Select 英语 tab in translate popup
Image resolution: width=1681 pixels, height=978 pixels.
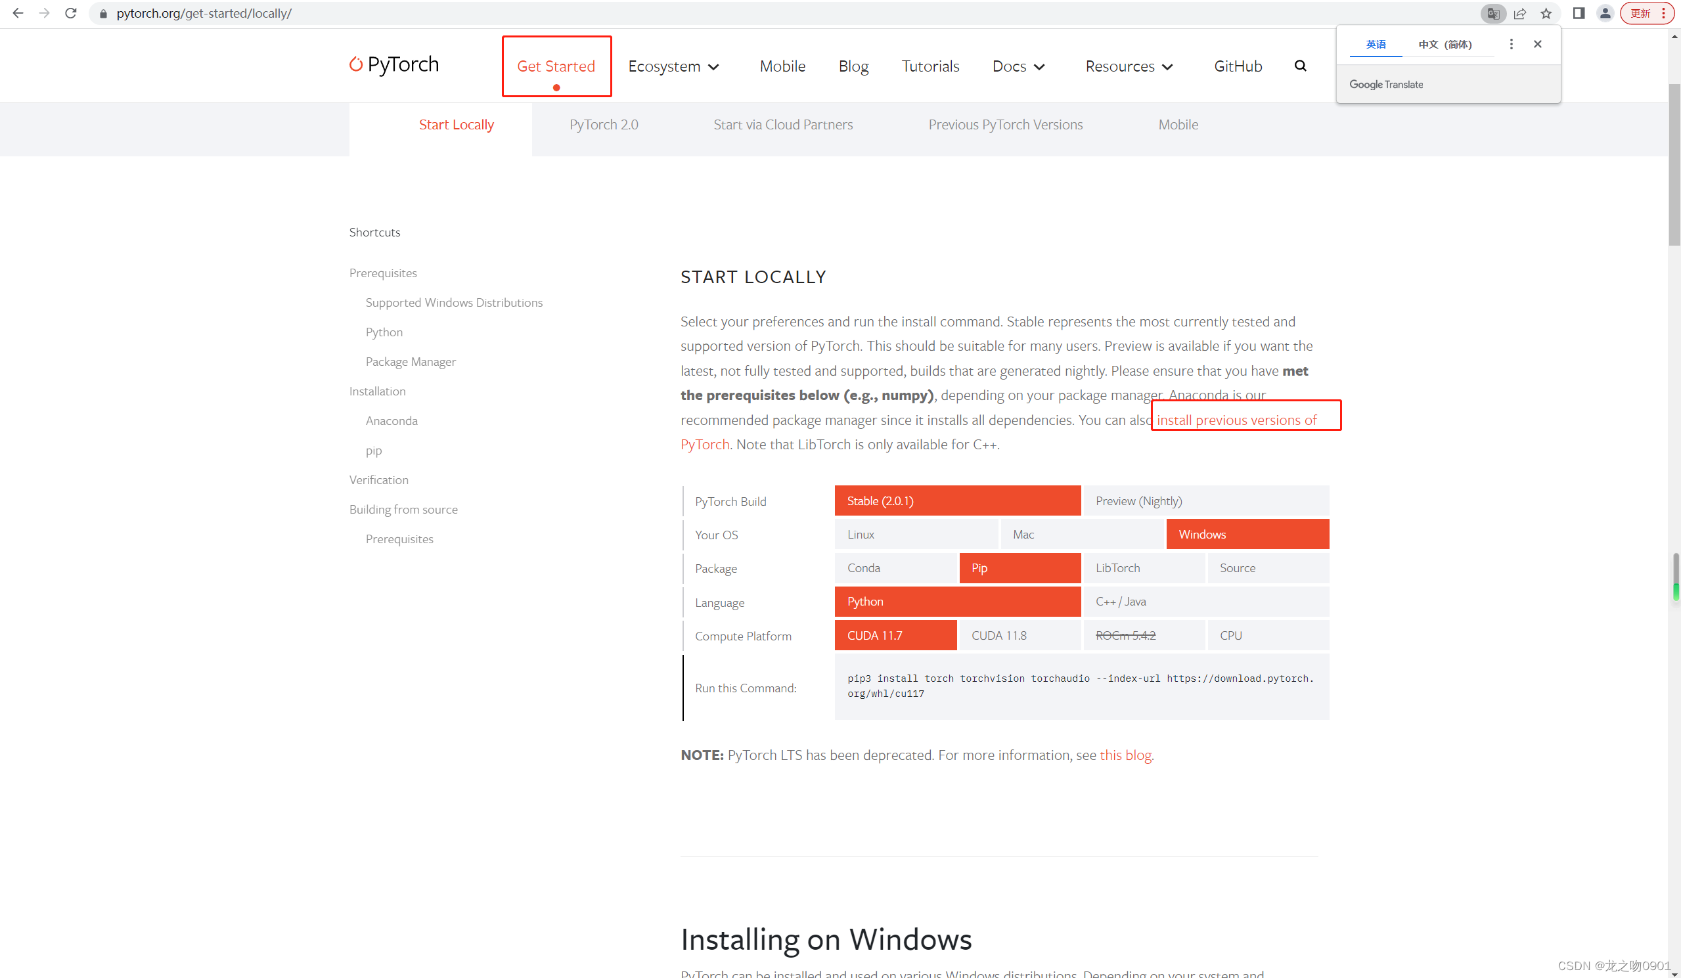(x=1376, y=45)
